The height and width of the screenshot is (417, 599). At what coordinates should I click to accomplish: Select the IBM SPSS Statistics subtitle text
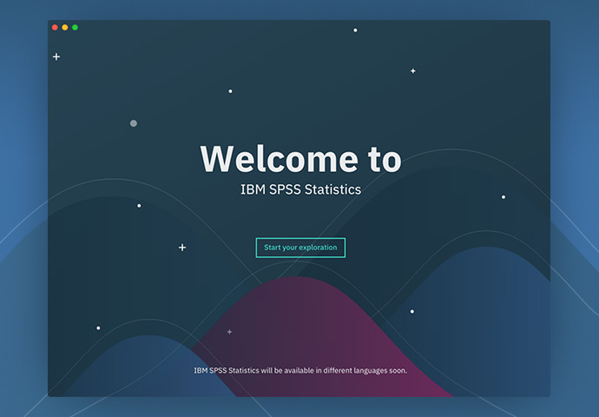[300, 189]
